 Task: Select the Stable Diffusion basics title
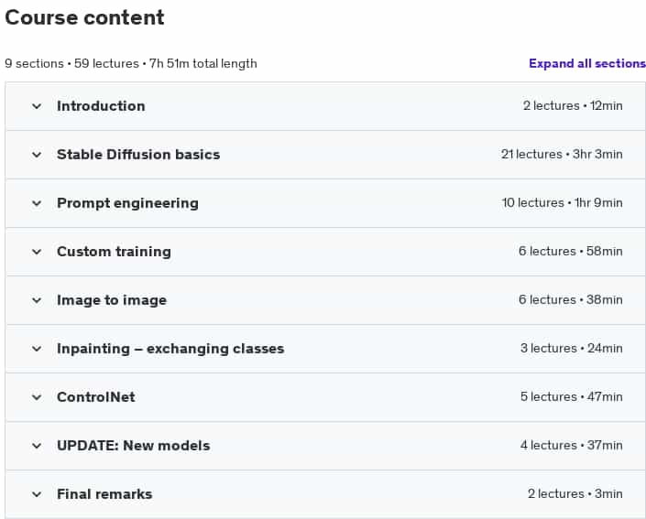pyautogui.click(x=138, y=155)
